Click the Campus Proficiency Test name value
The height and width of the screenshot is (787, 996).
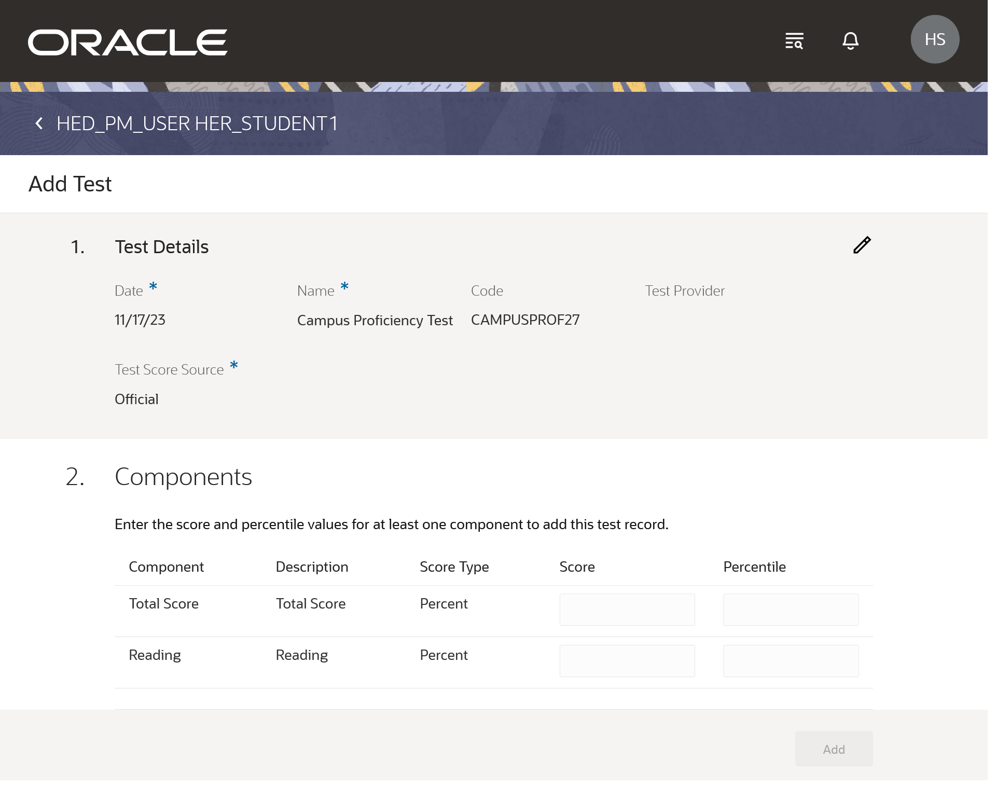click(x=375, y=321)
